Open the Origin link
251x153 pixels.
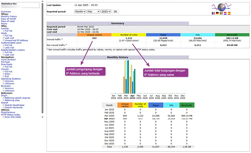click(4, 96)
